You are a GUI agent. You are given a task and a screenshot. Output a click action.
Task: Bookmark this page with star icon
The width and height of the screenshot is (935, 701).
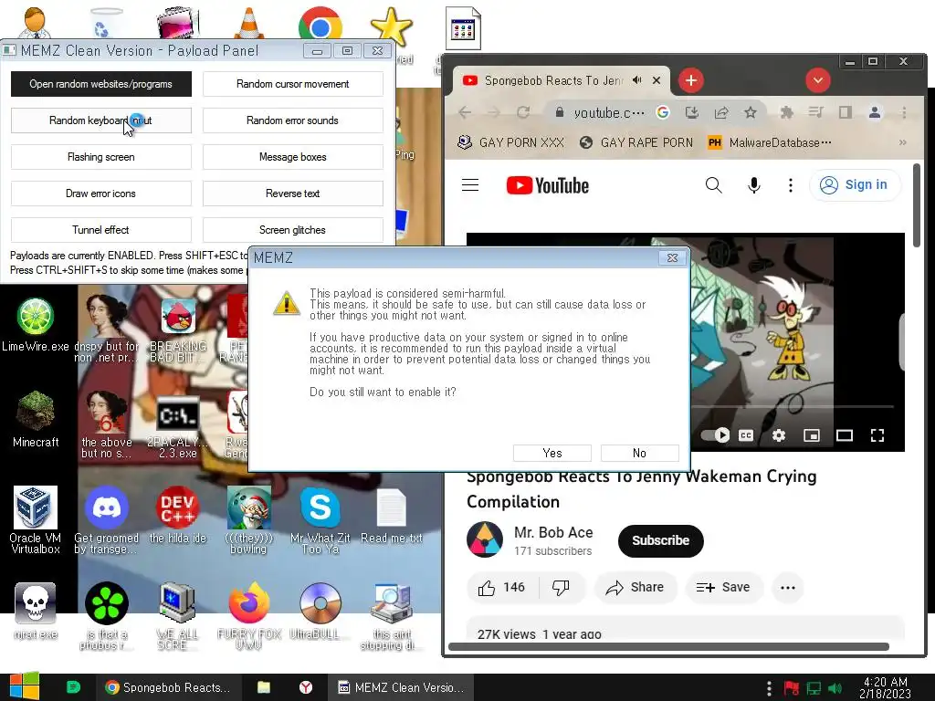(x=751, y=112)
